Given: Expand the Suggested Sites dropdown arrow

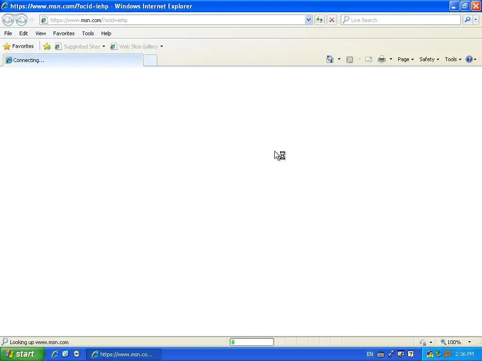Looking at the screenshot, I should tap(104, 47).
